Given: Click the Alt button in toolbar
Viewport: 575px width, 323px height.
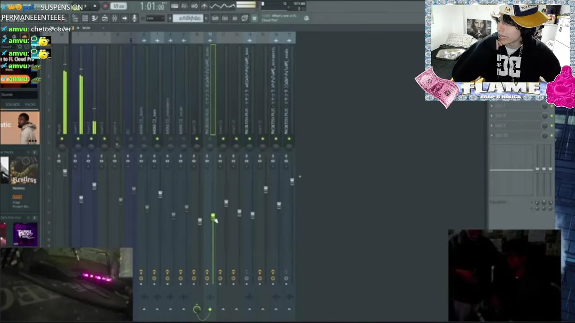Looking at the screenshot, I should click(x=234, y=18).
